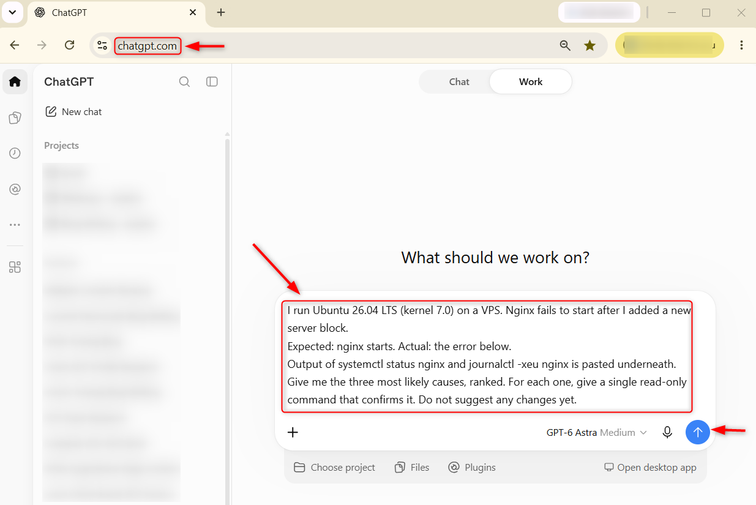Image resolution: width=756 pixels, height=505 pixels.
Task: Open Files below the prompt box
Action: click(x=412, y=467)
